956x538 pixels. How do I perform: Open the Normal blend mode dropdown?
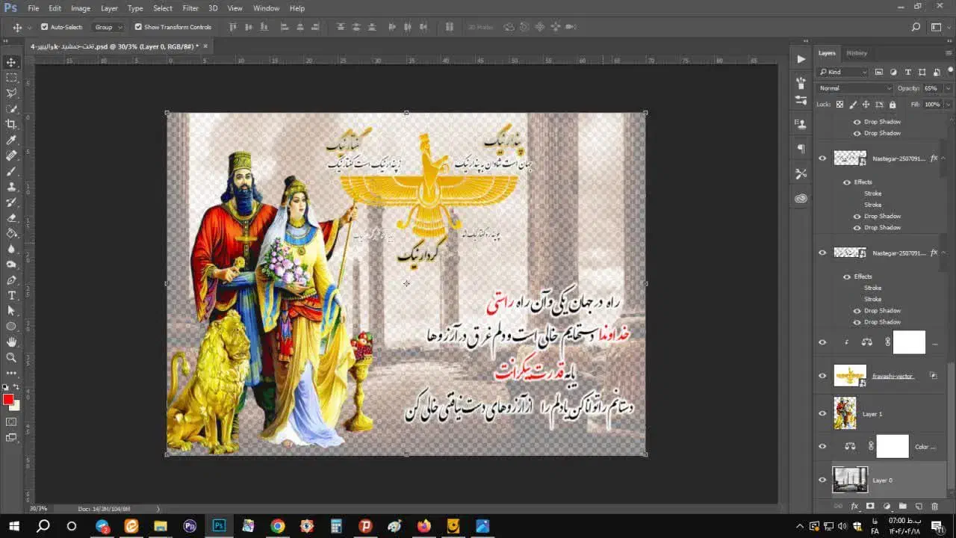[854, 88]
